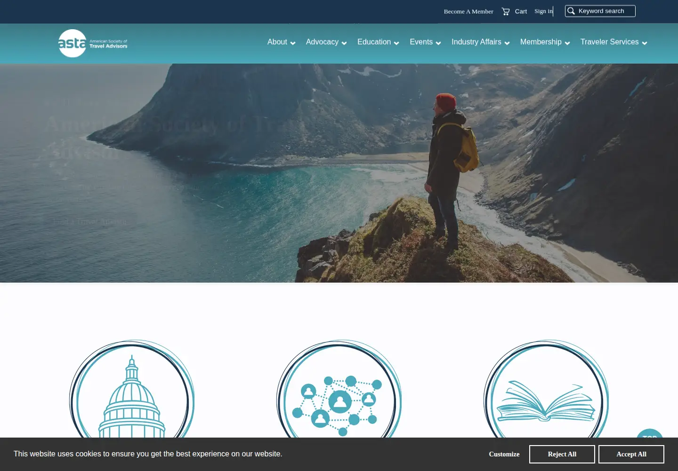Open the Traveler Services menu
This screenshot has height=471, width=678.
(x=609, y=42)
